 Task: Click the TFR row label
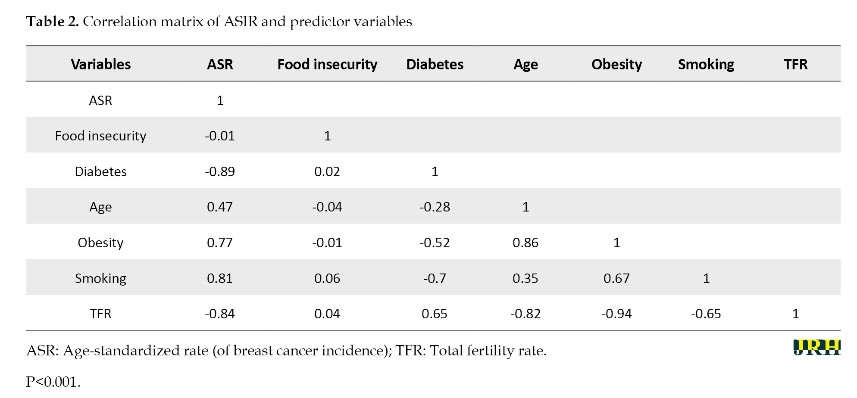(x=100, y=314)
